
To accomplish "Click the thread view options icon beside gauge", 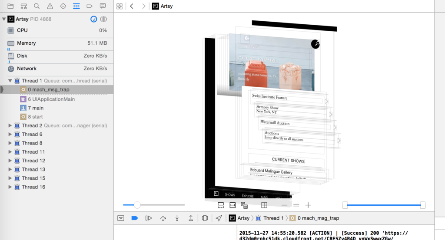I will 103,19.
